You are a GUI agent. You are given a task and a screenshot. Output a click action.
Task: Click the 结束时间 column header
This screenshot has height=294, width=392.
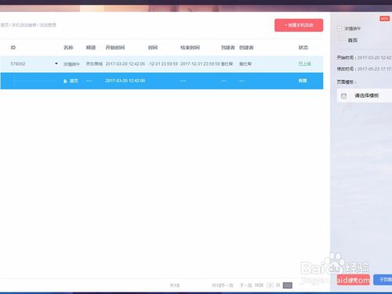coord(190,48)
